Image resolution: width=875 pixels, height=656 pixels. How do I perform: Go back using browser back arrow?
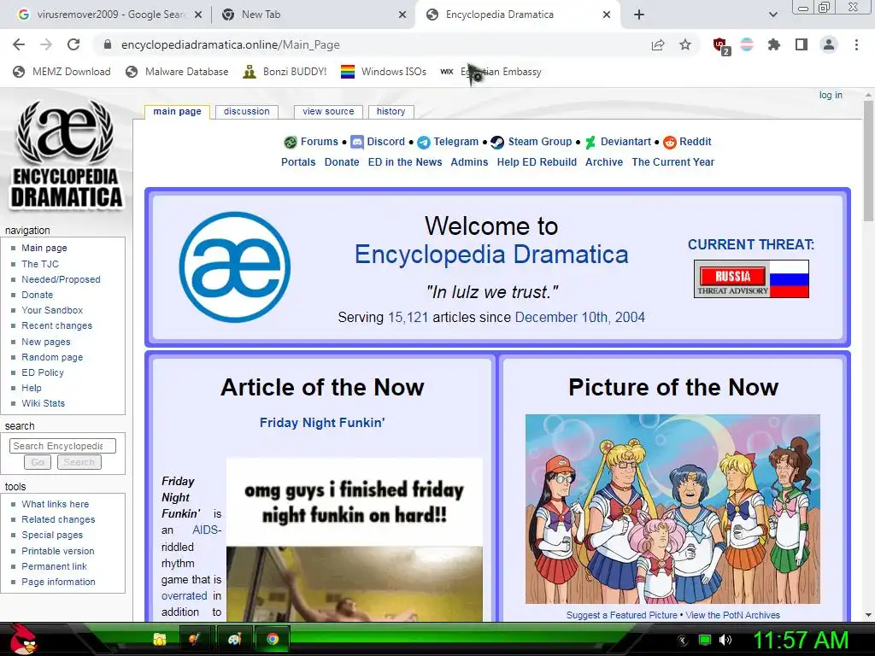coord(19,44)
